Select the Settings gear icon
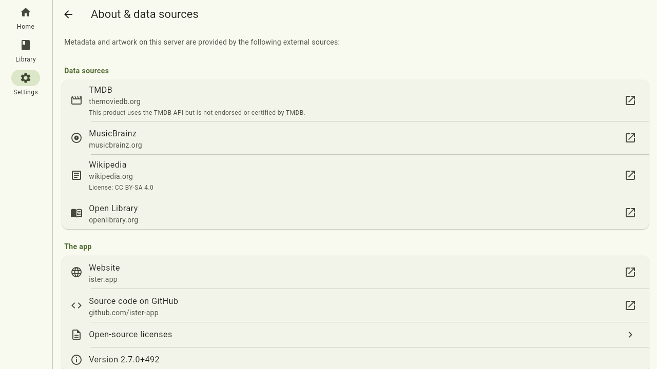 pyautogui.click(x=26, y=78)
